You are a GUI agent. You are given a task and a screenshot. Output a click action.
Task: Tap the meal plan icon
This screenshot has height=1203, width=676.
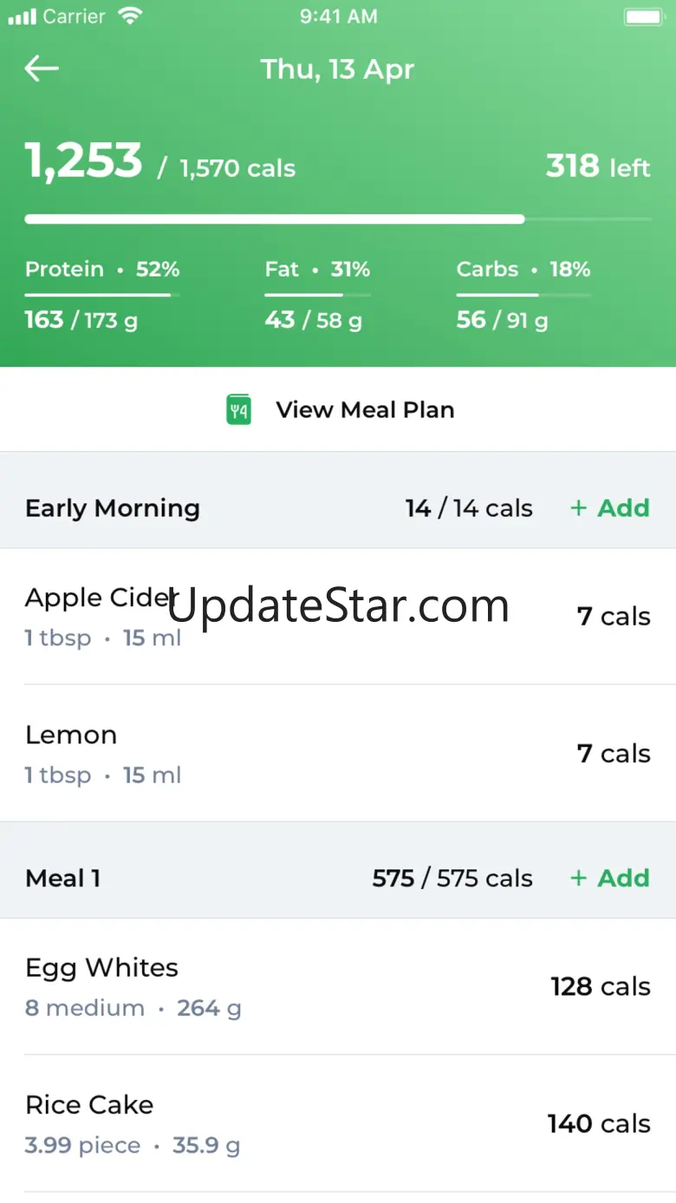pyautogui.click(x=238, y=409)
